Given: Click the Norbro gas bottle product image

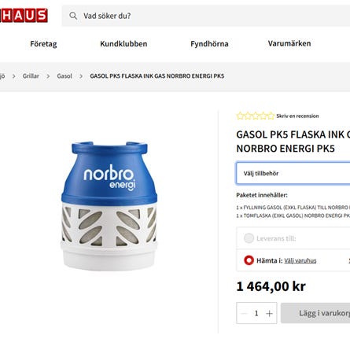Looking at the screenshot, I should 109,206.
